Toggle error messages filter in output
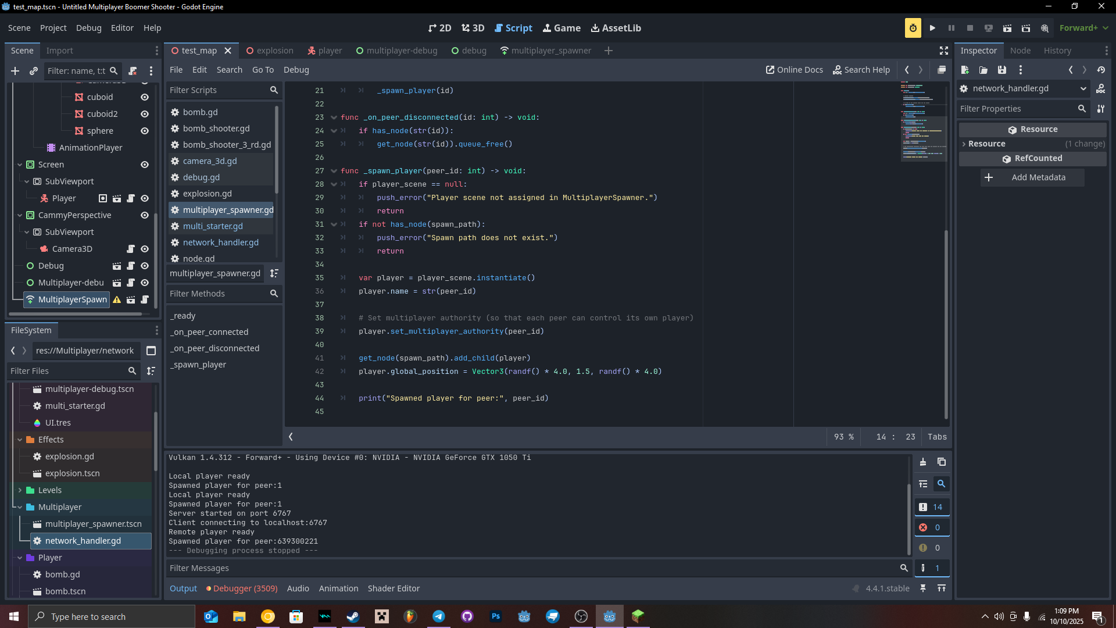1116x628 pixels. pos(931,527)
